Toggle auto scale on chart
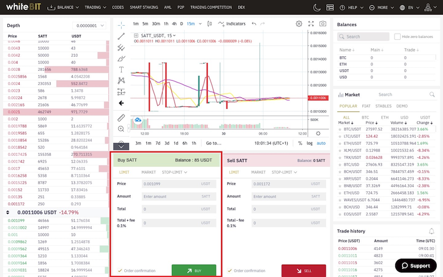Viewport: 443px width, 277px height. 321,143
